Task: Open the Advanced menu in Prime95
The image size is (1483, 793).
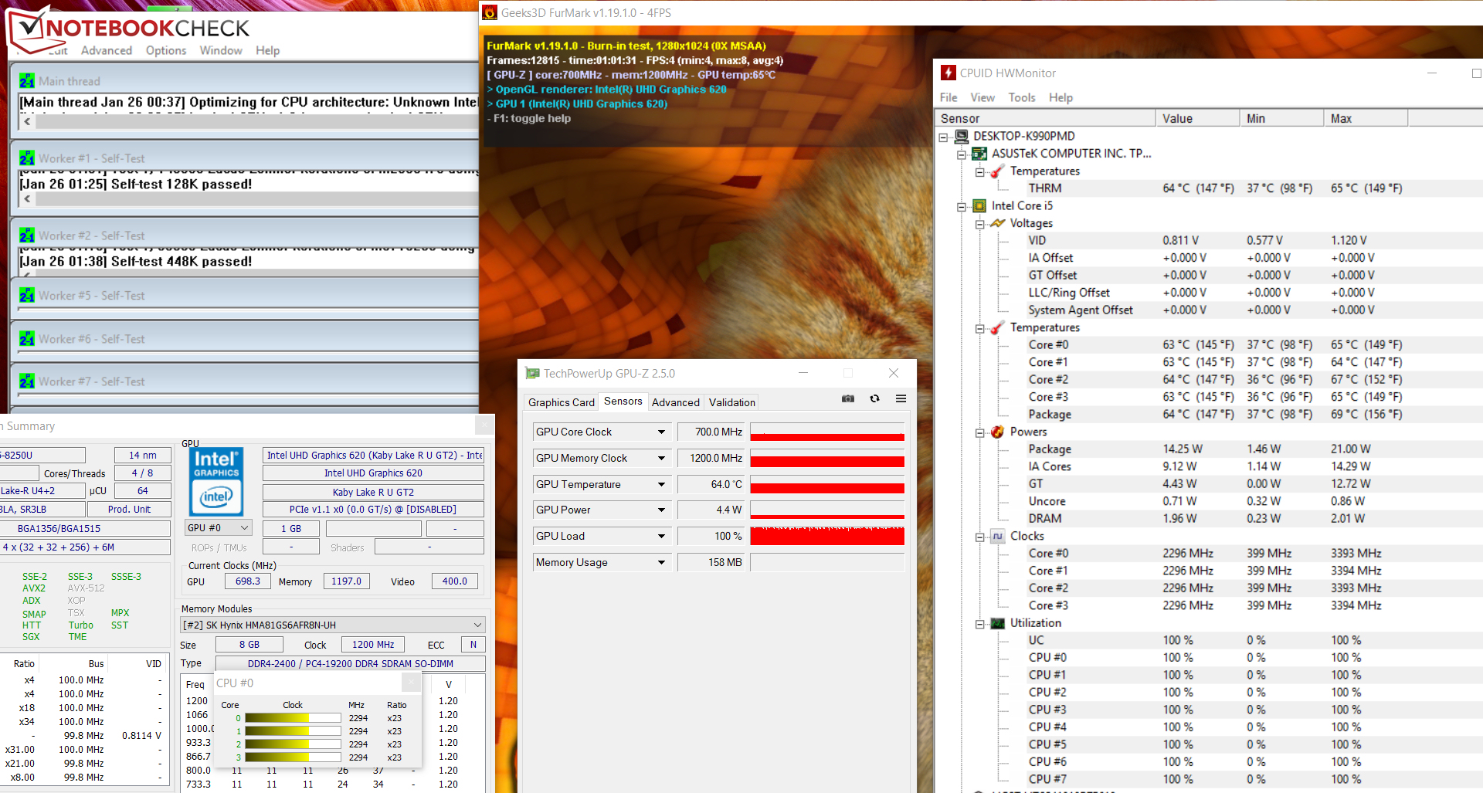Action: pos(107,50)
